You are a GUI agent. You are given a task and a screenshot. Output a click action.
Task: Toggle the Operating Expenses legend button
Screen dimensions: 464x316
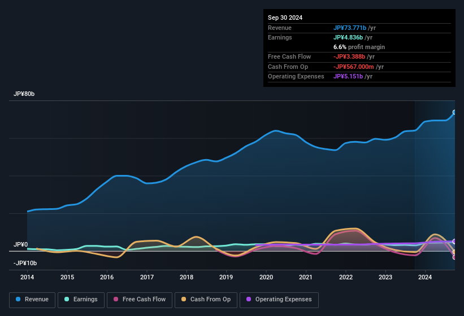(x=279, y=300)
